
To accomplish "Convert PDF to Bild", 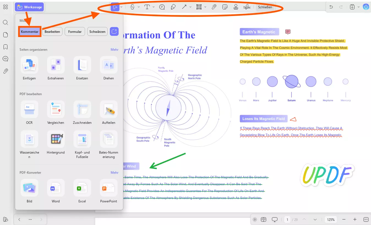I will point(29,191).
